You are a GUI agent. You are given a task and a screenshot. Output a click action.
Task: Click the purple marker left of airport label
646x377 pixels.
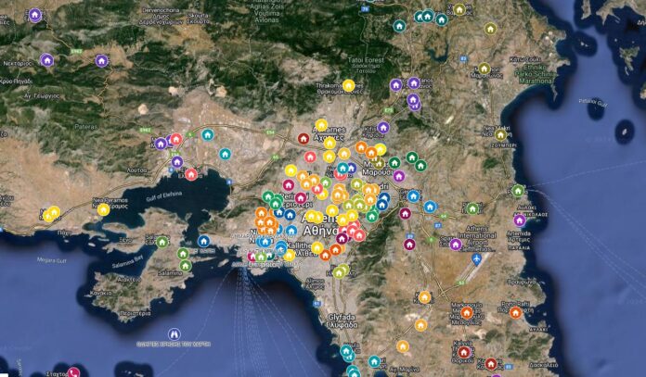click(x=456, y=245)
